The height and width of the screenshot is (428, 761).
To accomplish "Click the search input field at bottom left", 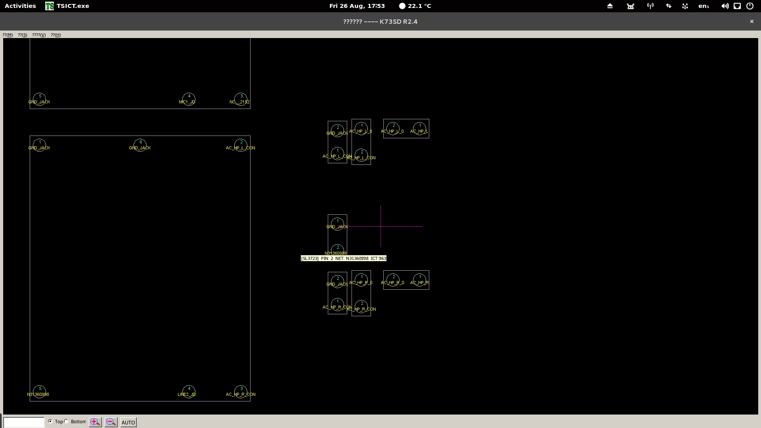I will [24, 422].
